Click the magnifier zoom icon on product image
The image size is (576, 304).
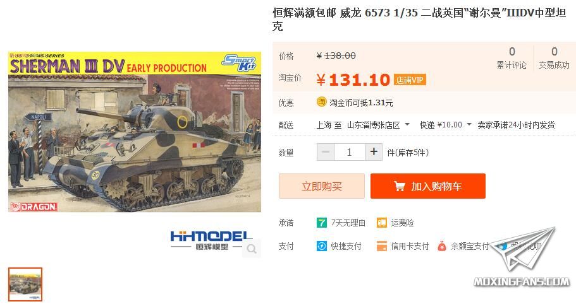[x=252, y=248]
